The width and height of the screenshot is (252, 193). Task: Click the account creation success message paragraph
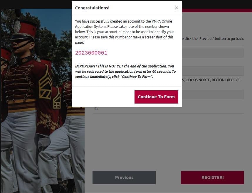click(x=125, y=32)
